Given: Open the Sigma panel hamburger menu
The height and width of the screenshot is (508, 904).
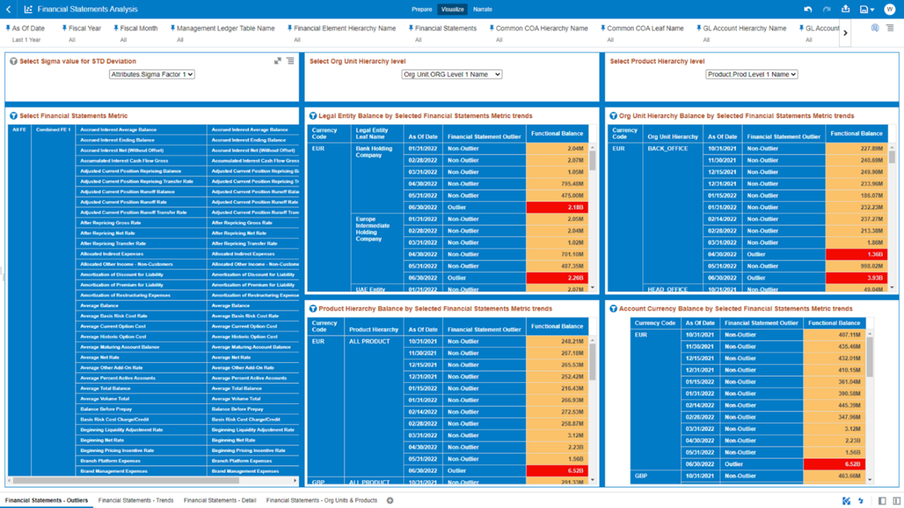Looking at the screenshot, I should coord(290,61).
